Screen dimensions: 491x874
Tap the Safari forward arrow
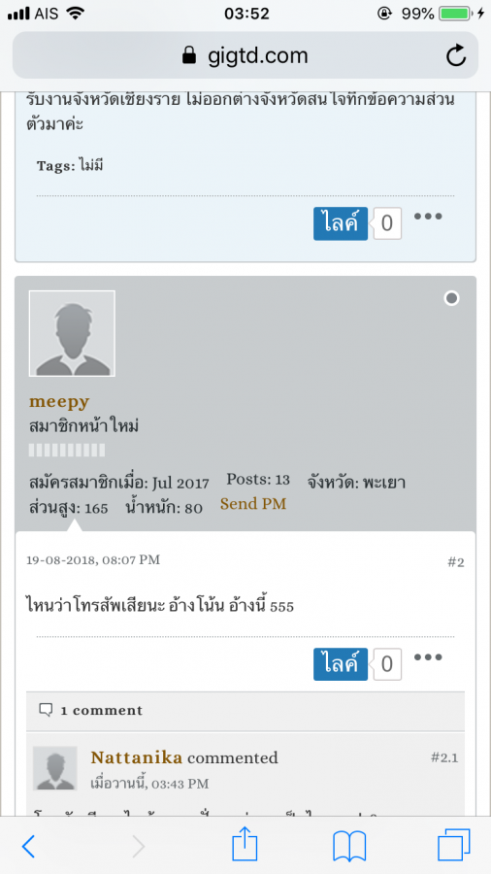138,847
